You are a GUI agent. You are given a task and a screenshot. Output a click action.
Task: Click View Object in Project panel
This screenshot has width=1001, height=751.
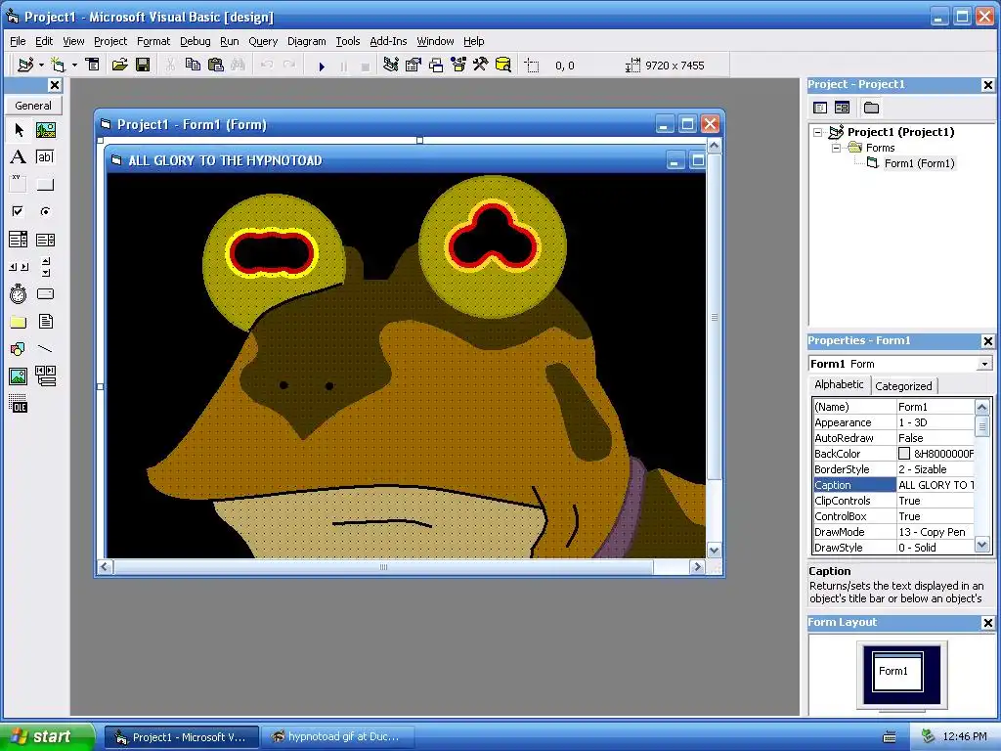842,108
